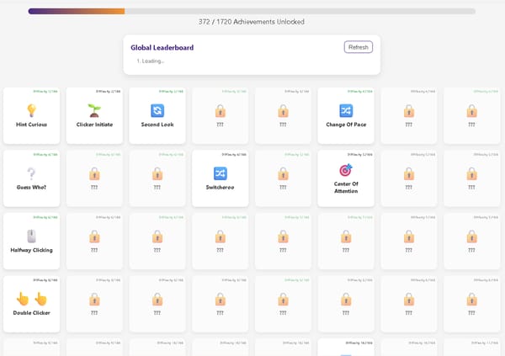Click the 'Center Of Attention' achievement title
The width and height of the screenshot is (505, 356).
(x=346, y=187)
